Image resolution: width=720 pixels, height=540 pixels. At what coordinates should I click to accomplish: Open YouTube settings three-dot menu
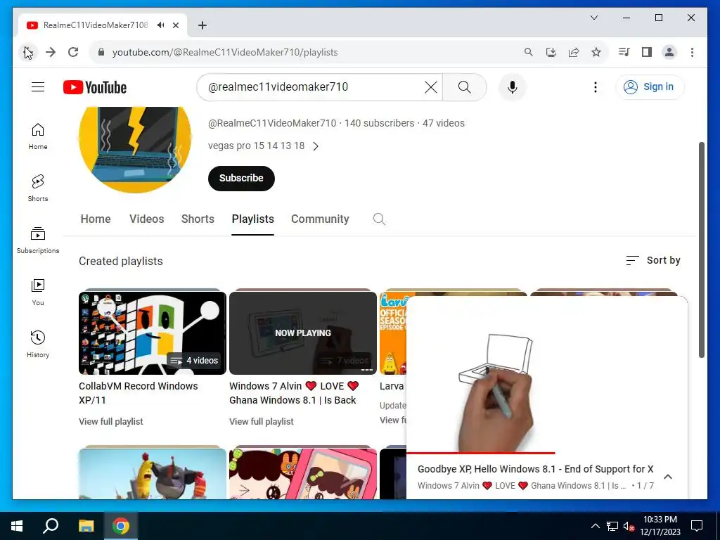coord(595,86)
